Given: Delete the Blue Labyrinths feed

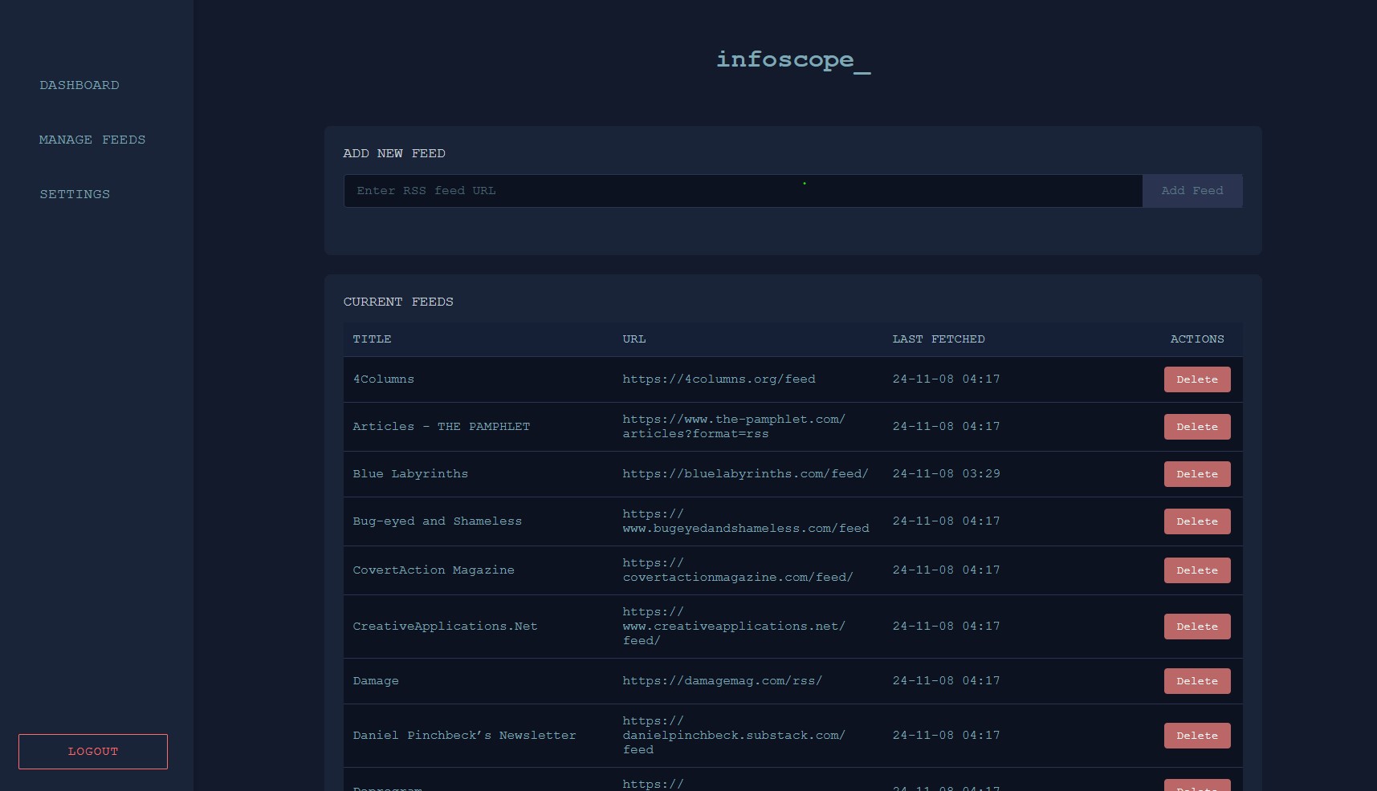Looking at the screenshot, I should [x=1196, y=474].
